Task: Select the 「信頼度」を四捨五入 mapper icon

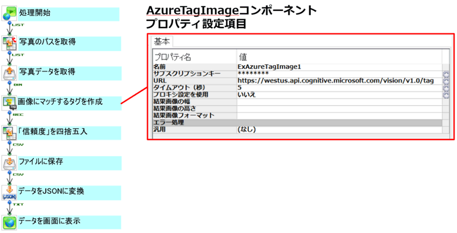Action: pyautogui.click(x=9, y=133)
